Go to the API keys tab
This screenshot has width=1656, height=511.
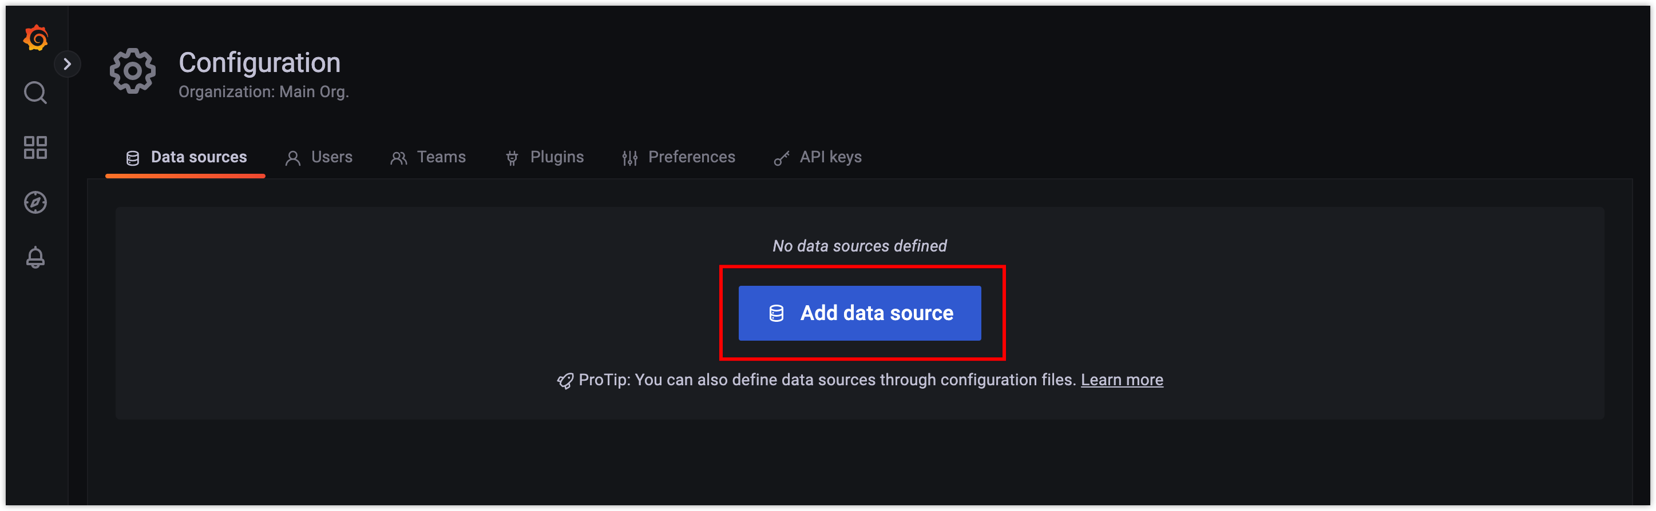[x=818, y=157]
